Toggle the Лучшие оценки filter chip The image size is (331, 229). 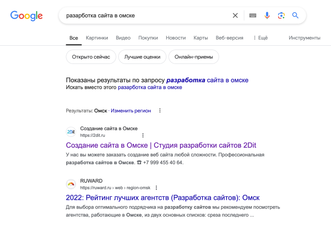pyautogui.click(x=142, y=57)
